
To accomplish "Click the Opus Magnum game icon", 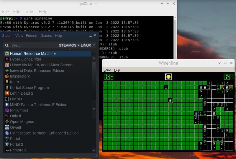I will tap(7, 122).
